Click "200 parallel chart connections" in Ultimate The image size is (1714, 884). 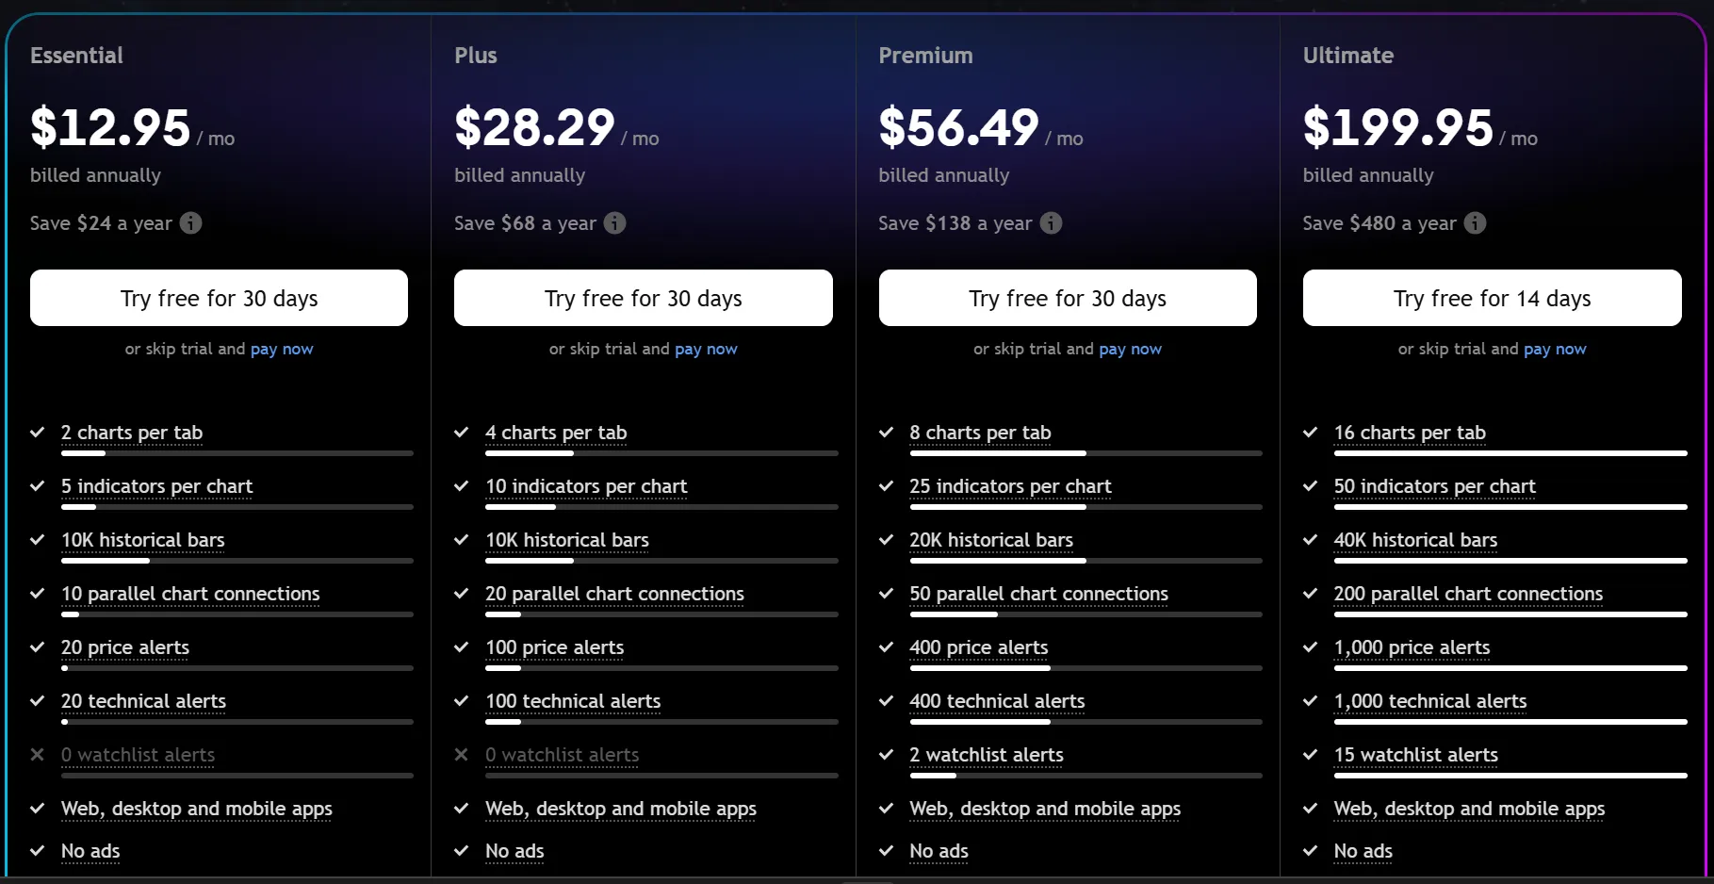click(1468, 594)
